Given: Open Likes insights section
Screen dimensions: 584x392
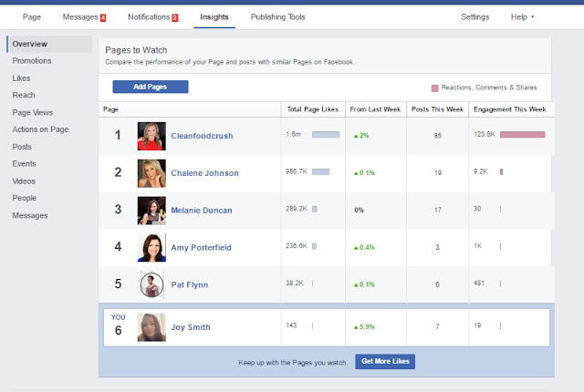Looking at the screenshot, I should pos(21,78).
